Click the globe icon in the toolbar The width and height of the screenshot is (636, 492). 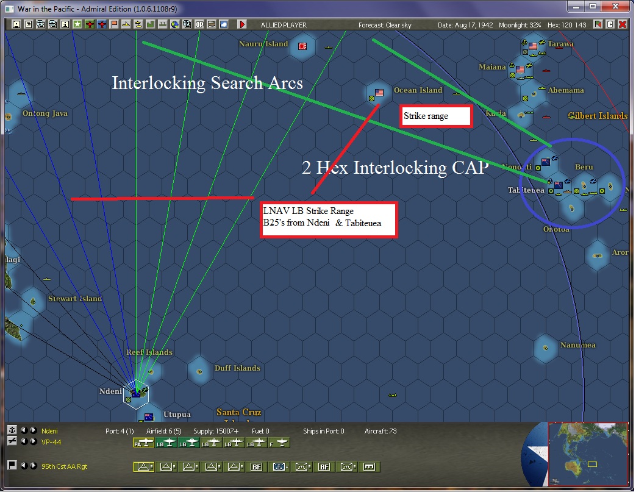click(175, 24)
